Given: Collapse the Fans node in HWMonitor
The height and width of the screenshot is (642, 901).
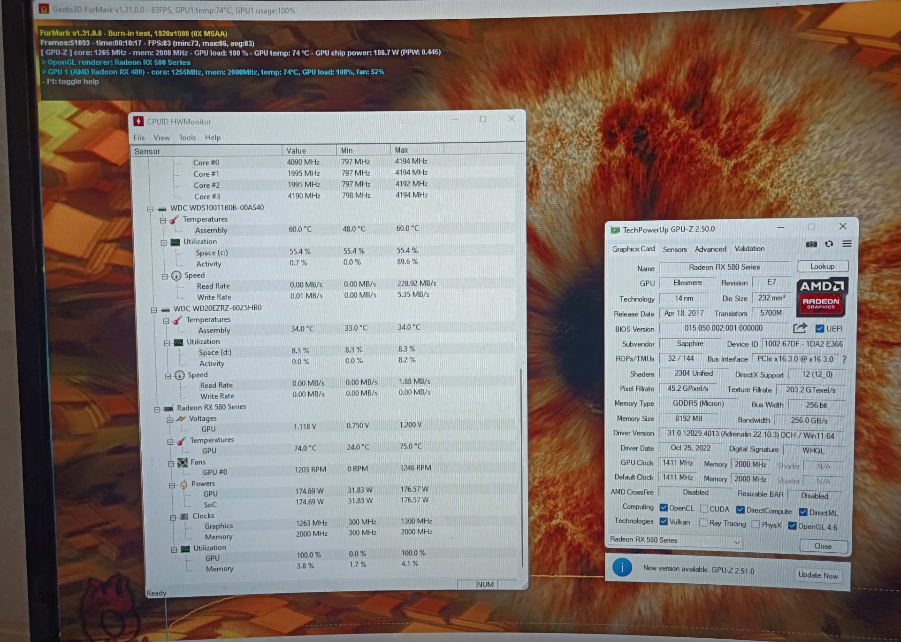Looking at the screenshot, I should [171, 464].
